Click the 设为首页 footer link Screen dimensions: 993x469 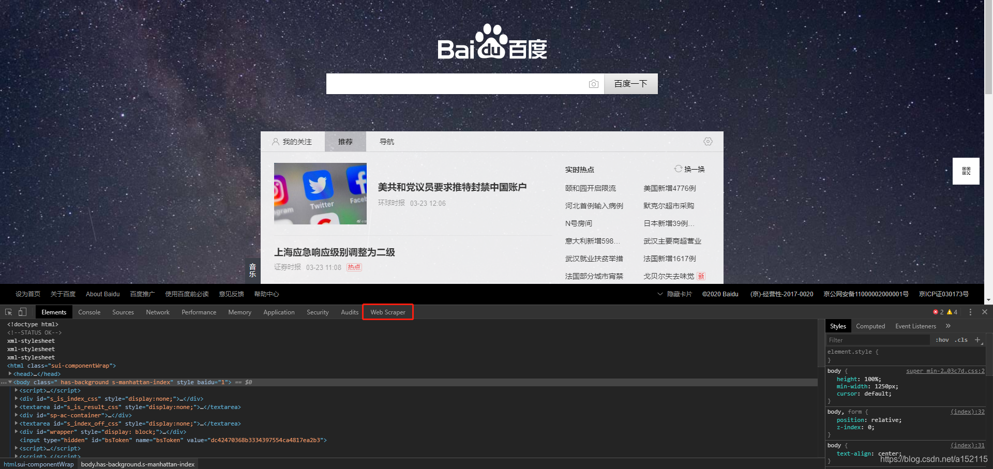pyautogui.click(x=28, y=294)
